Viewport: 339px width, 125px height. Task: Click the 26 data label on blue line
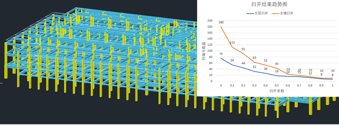click(266, 69)
